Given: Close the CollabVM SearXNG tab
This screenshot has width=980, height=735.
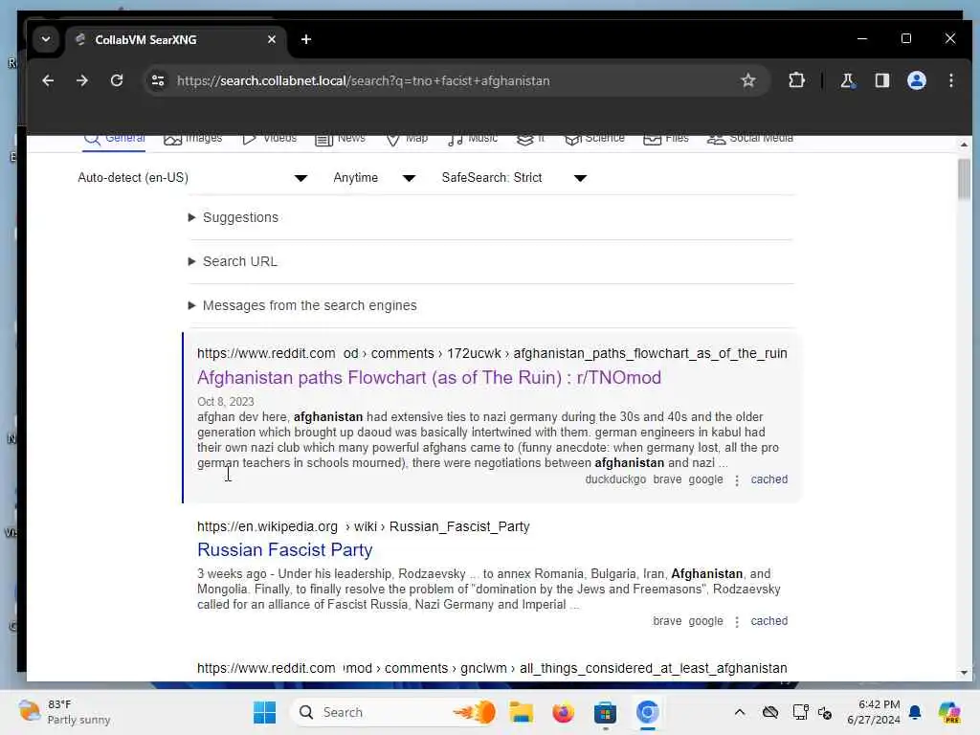Looking at the screenshot, I should point(271,39).
